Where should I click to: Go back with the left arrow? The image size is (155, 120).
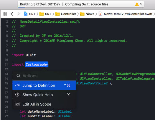pos(12,14)
